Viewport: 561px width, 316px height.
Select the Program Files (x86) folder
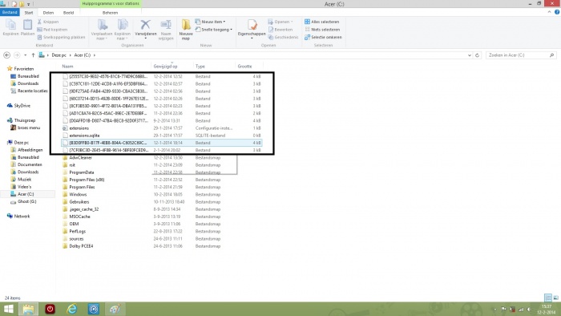click(x=87, y=180)
